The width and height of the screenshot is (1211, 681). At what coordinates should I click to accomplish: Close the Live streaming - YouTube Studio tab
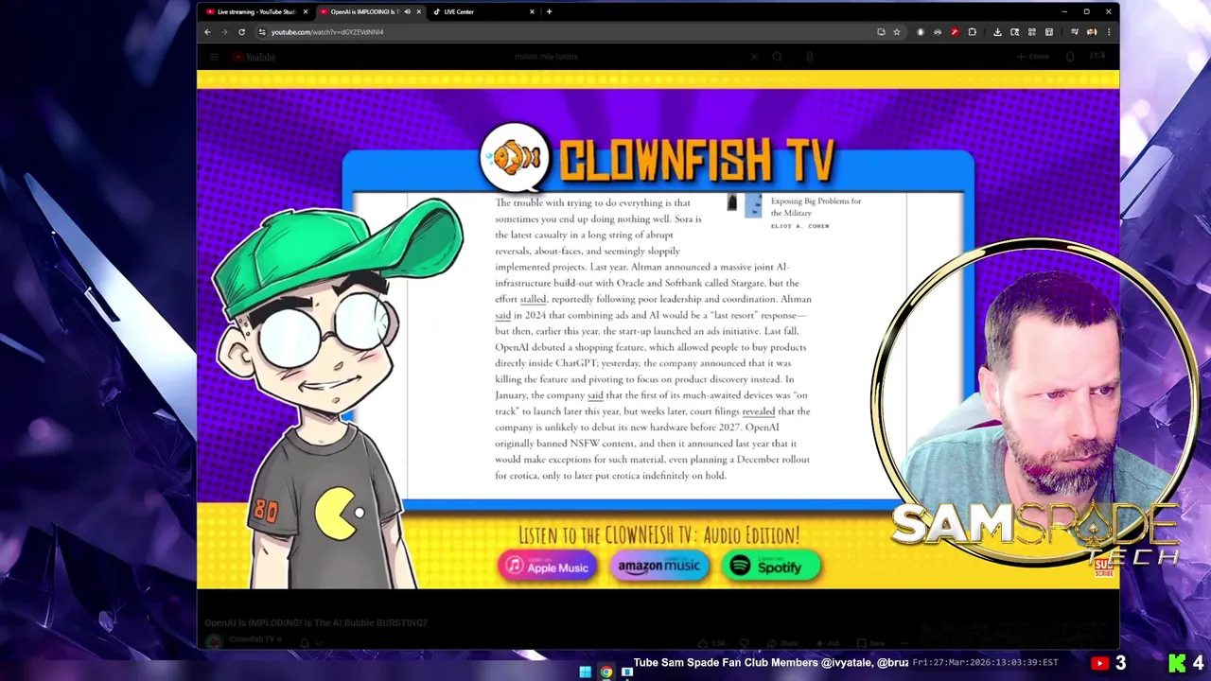pyautogui.click(x=305, y=11)
